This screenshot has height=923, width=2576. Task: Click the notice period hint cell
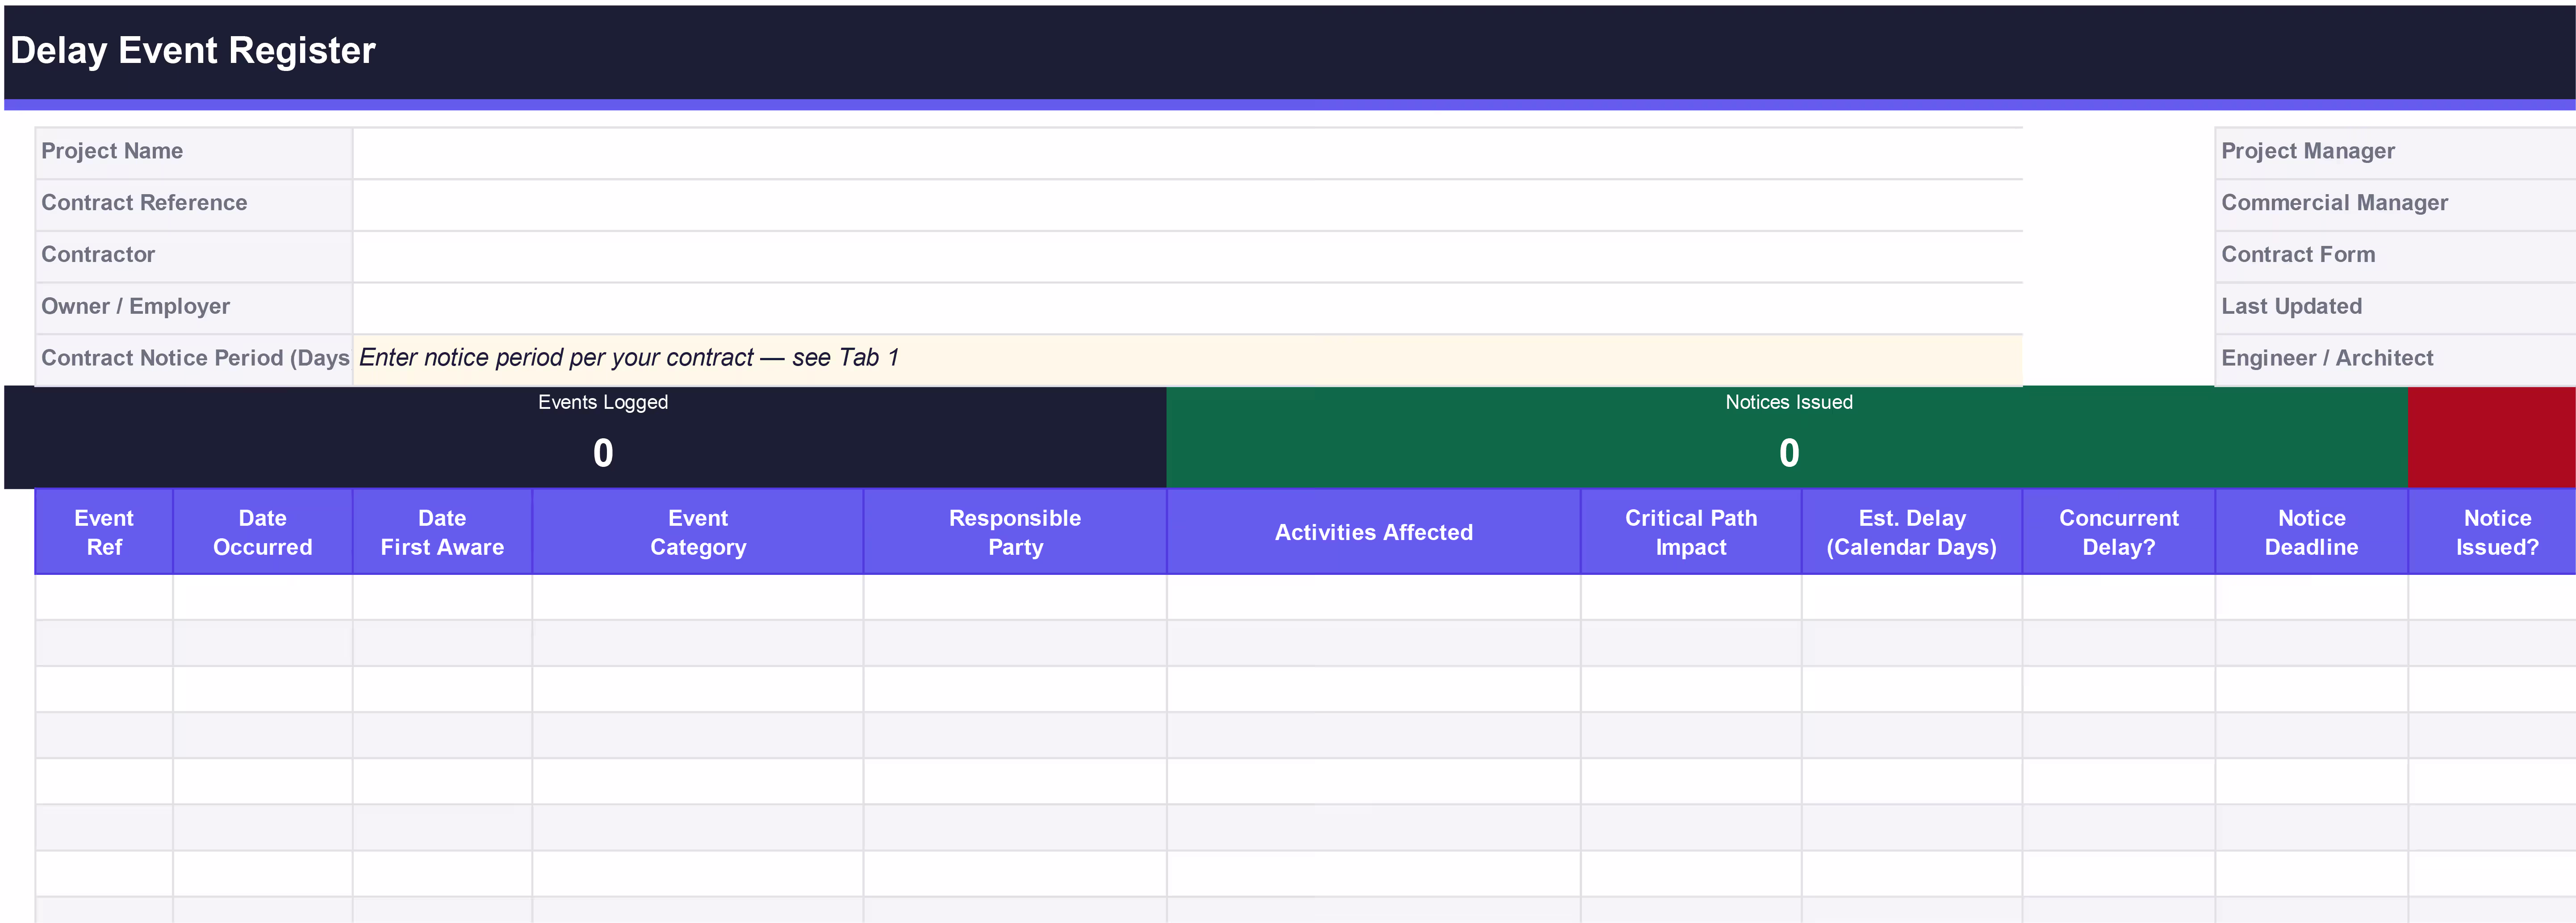1187,360
